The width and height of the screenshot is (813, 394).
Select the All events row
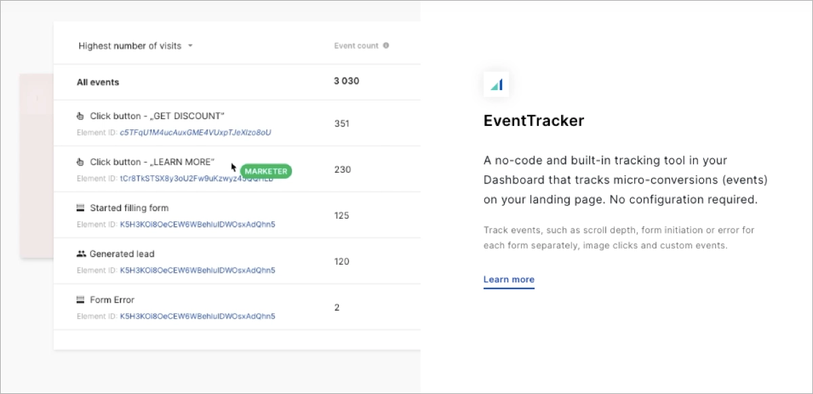pos(98,82)
